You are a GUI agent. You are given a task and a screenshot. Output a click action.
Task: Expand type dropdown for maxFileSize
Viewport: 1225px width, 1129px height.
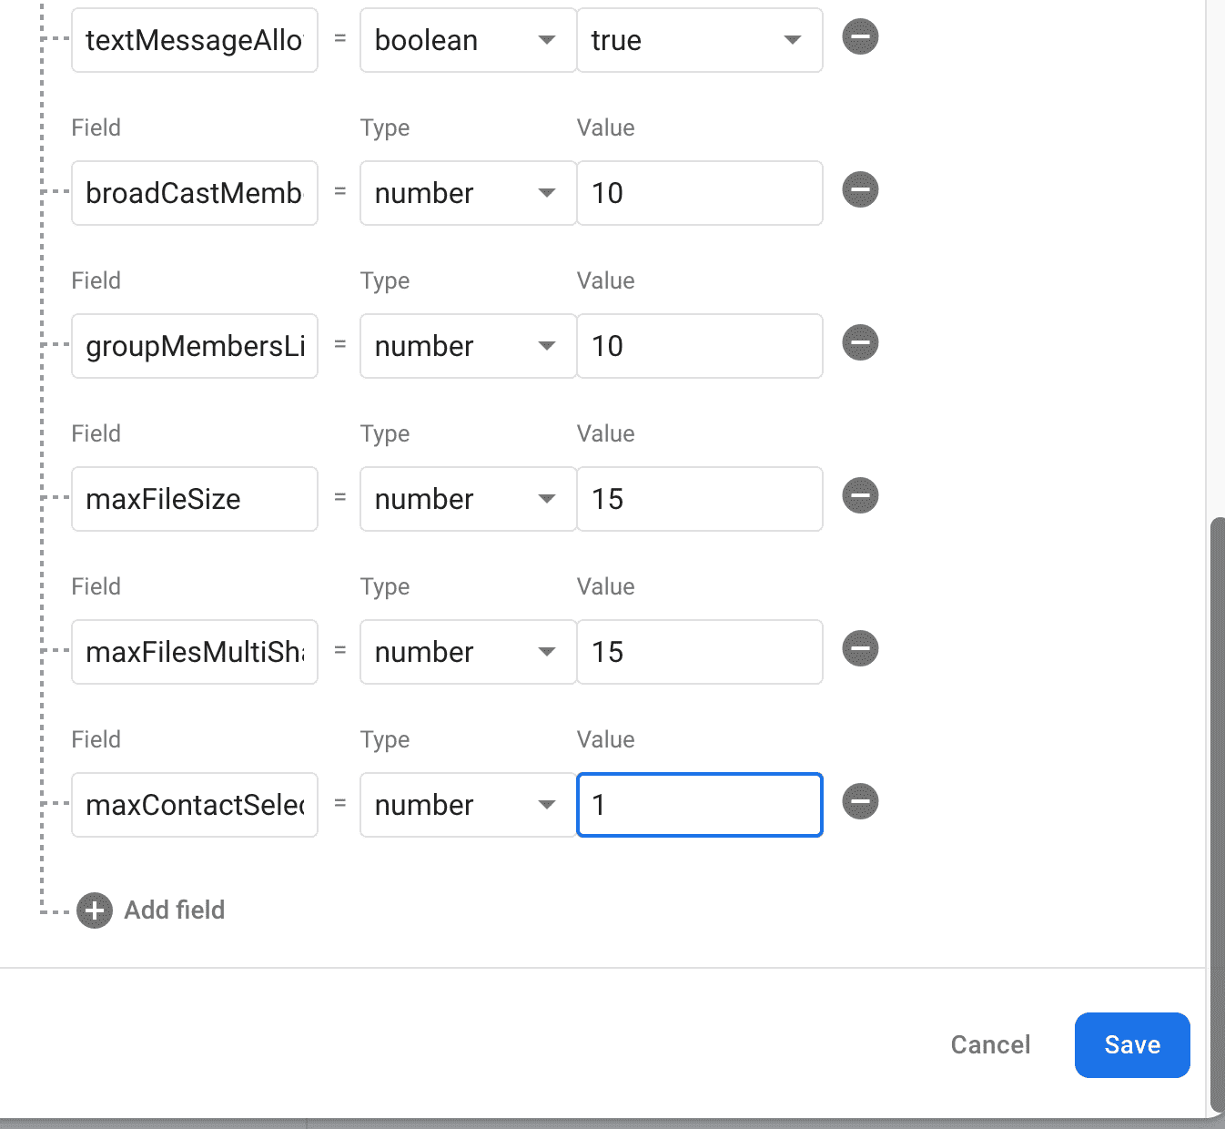[467, 499]
